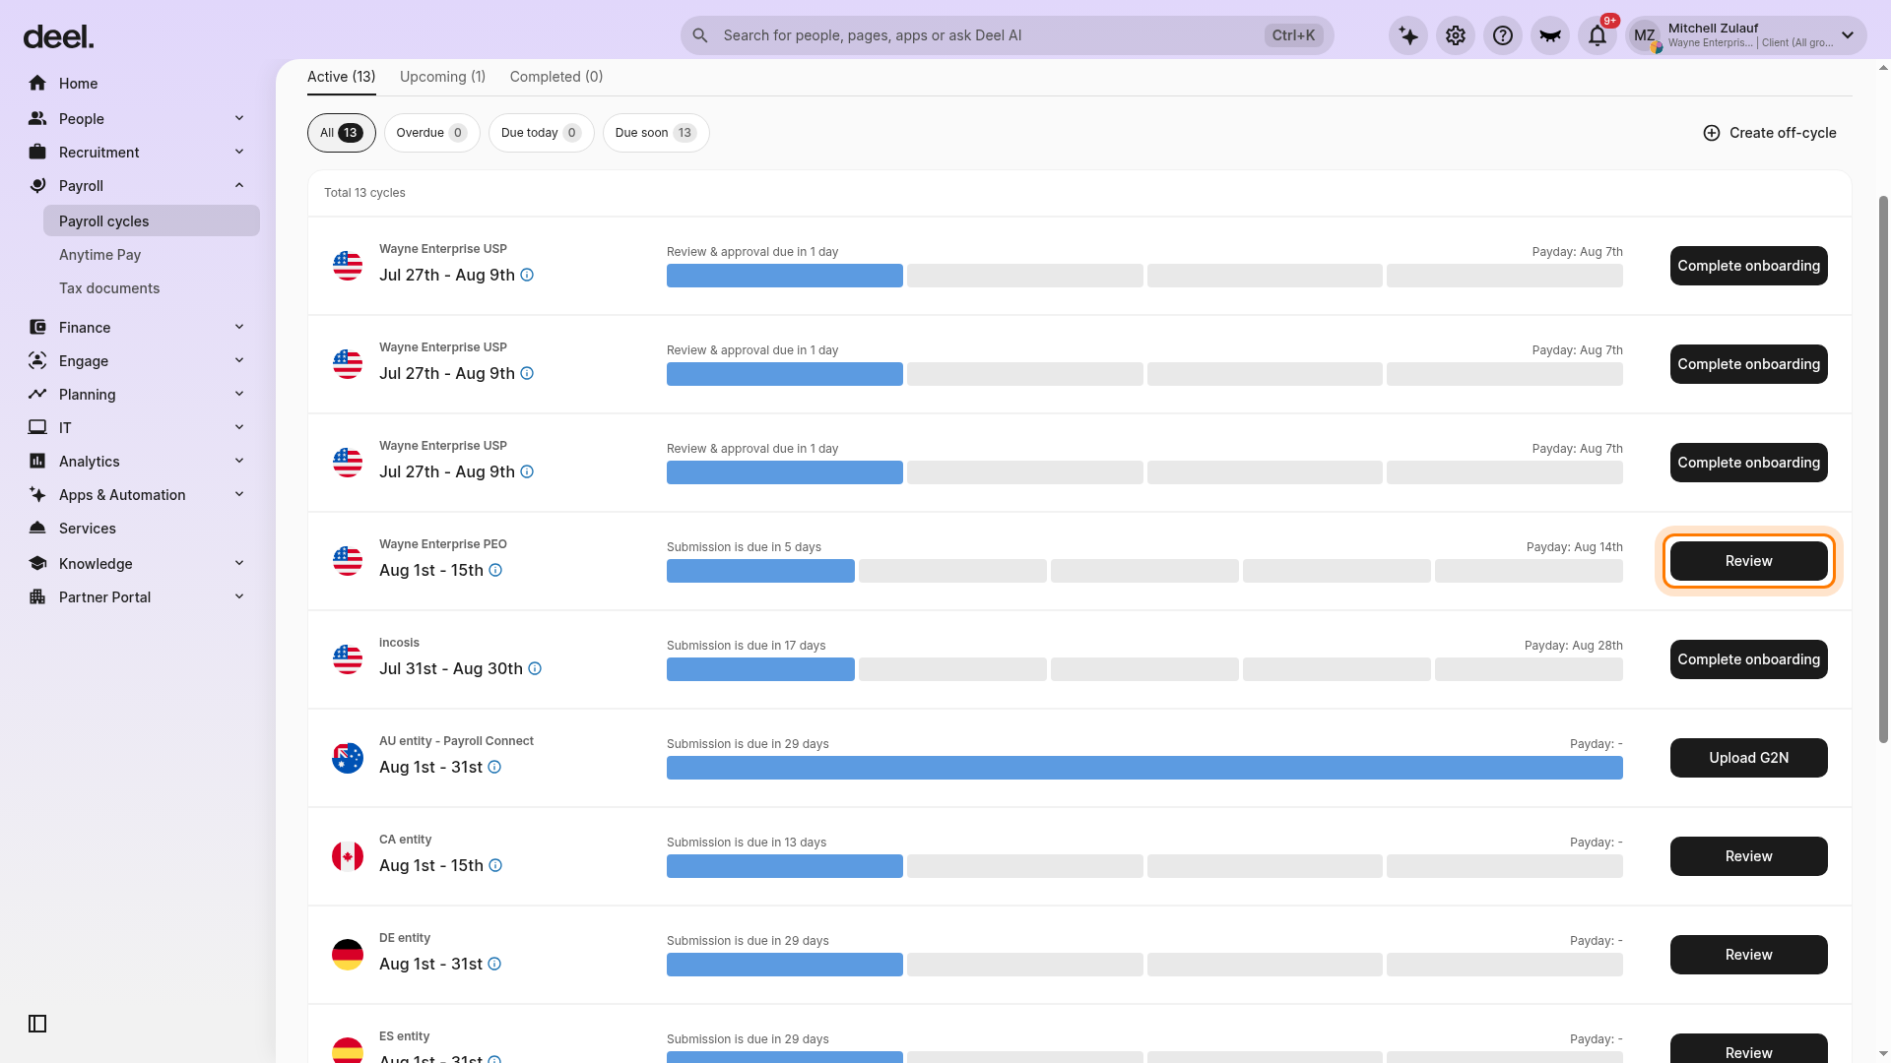
Task: Click the page vertical scrollbar
Action: pos(1884,469)
